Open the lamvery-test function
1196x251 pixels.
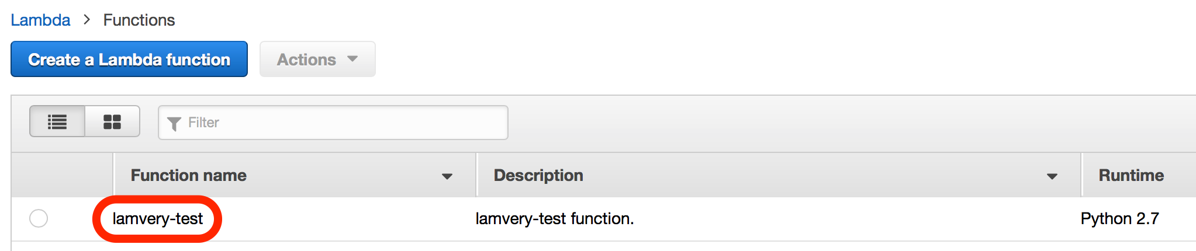[x=157, y=219]
